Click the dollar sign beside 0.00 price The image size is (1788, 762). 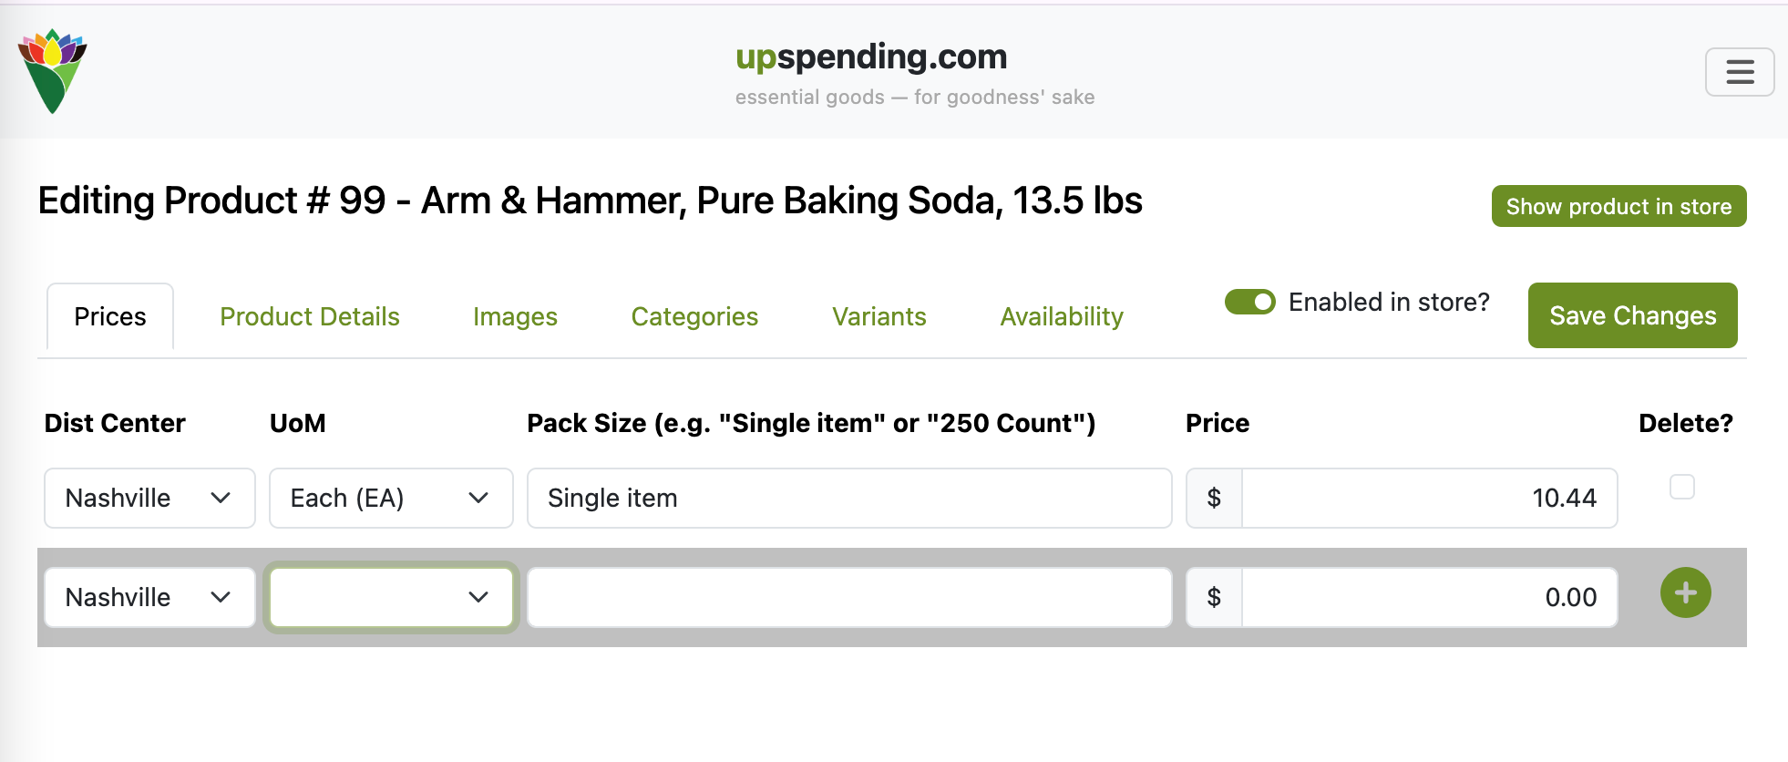(1213, 597)
